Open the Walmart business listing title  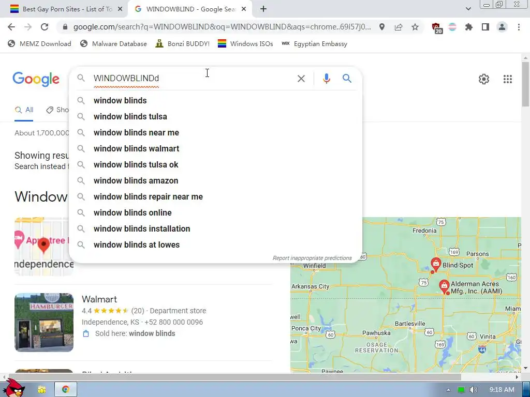click(99, 299)
